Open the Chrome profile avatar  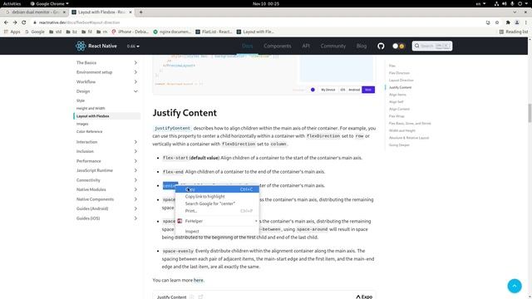point(517,22)
